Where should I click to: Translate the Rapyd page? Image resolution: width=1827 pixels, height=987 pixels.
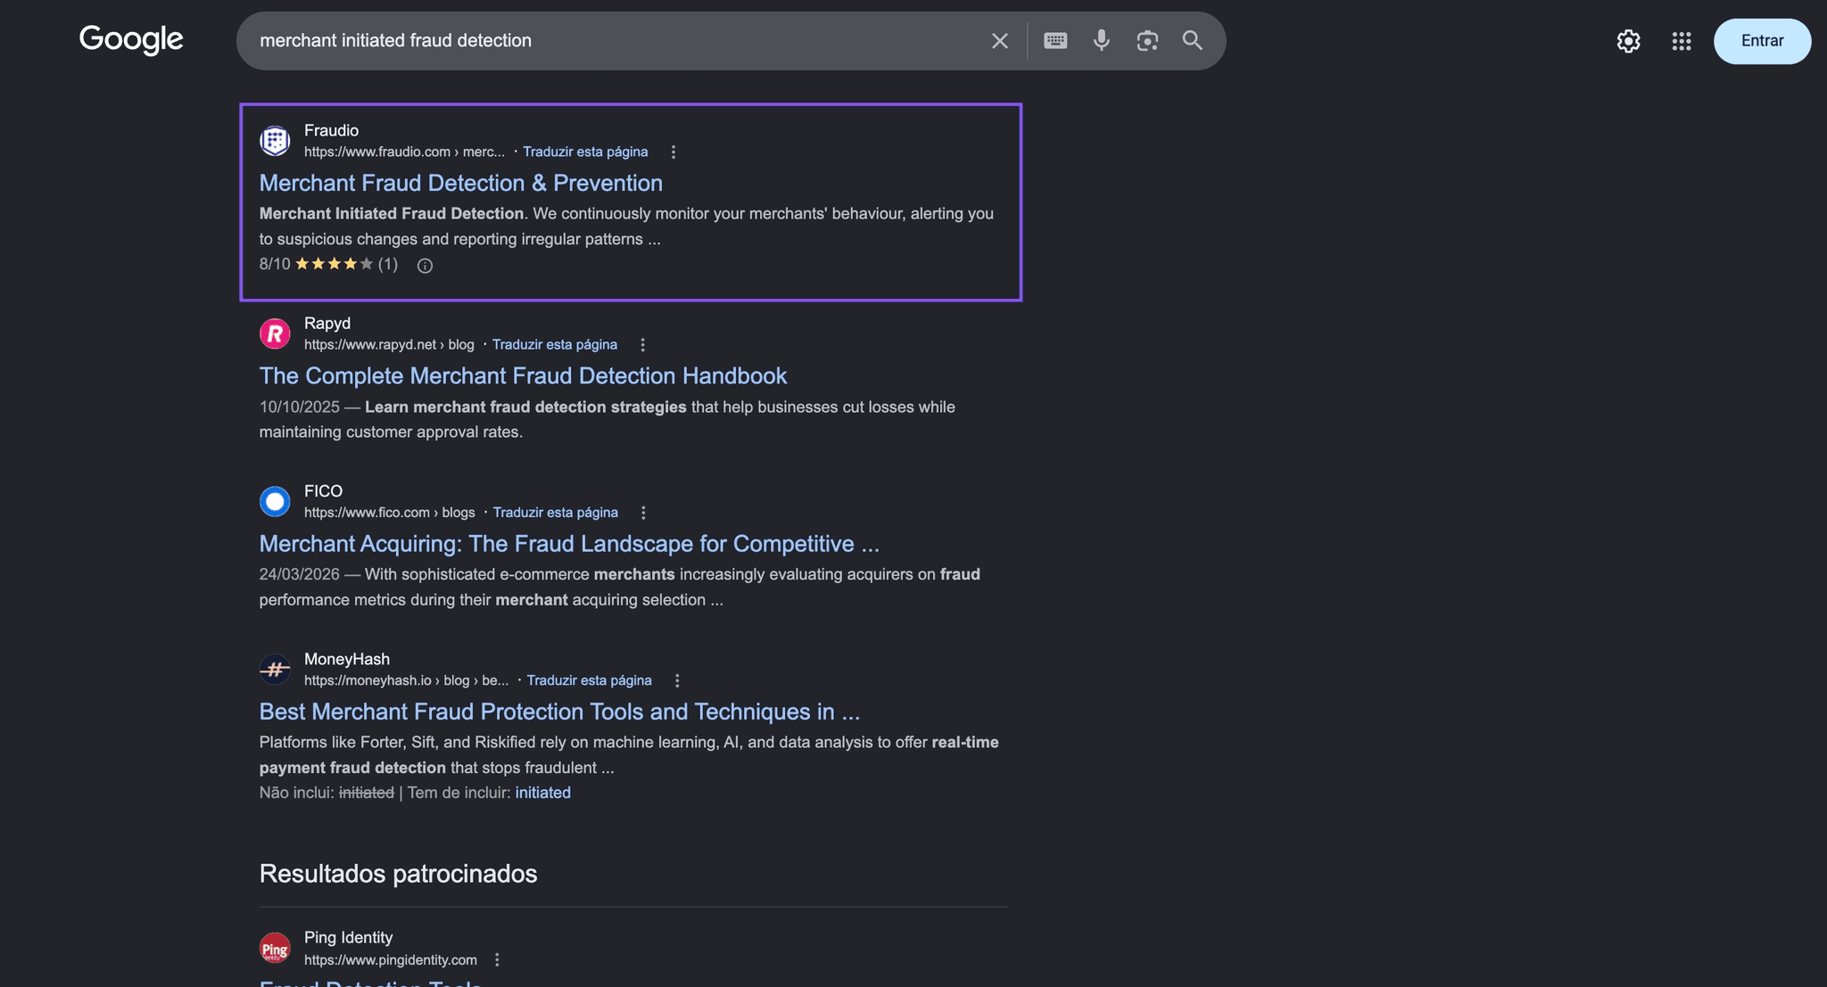point(555,344)
